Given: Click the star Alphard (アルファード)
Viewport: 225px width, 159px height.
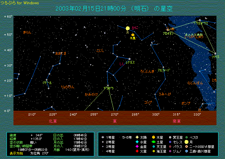Looking at the screenshot, I should [x=163, y=68].
